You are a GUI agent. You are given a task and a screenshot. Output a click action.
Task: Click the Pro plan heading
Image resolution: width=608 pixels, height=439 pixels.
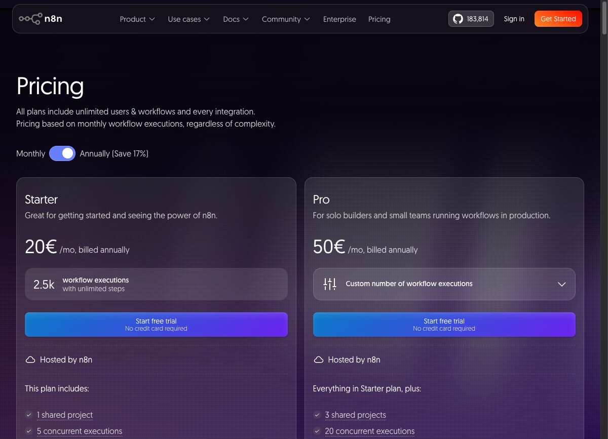point(321,199)
